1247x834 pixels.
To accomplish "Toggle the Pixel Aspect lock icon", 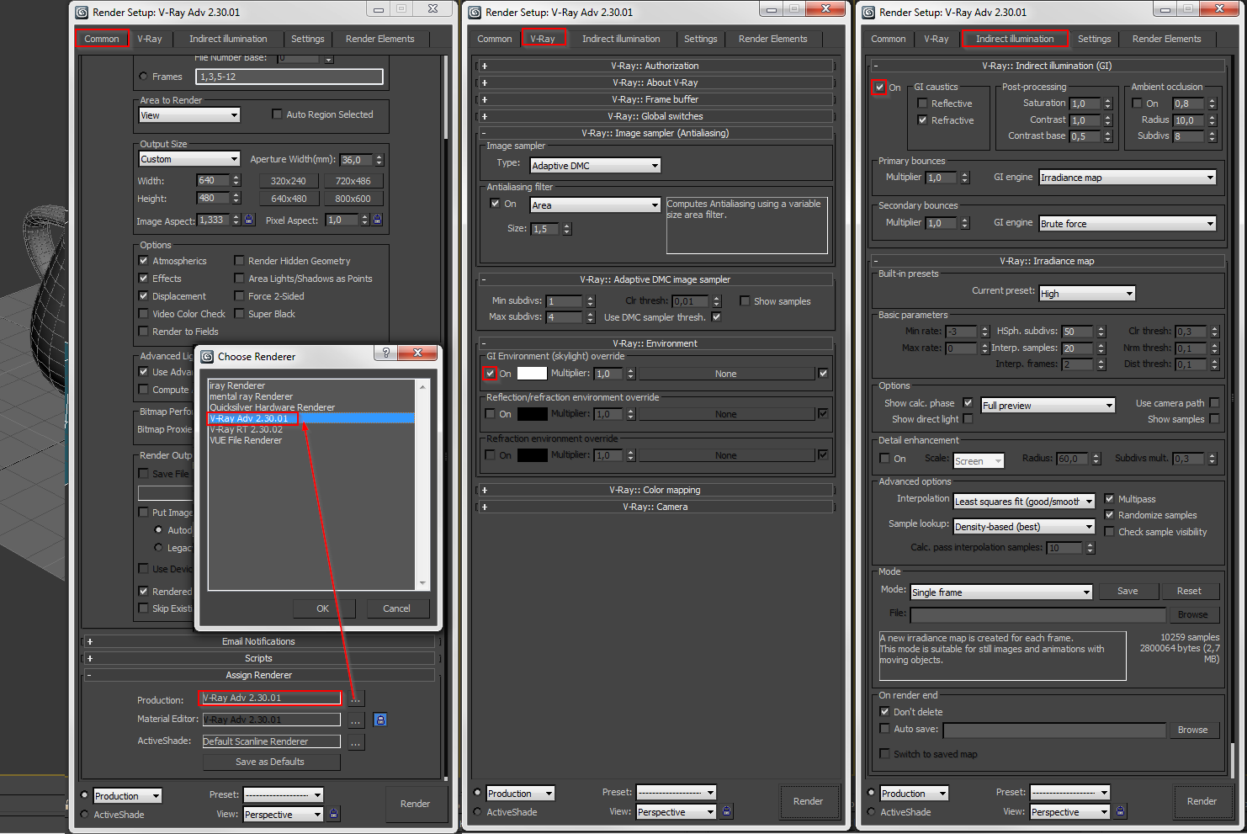I will (x=378, y=220).
